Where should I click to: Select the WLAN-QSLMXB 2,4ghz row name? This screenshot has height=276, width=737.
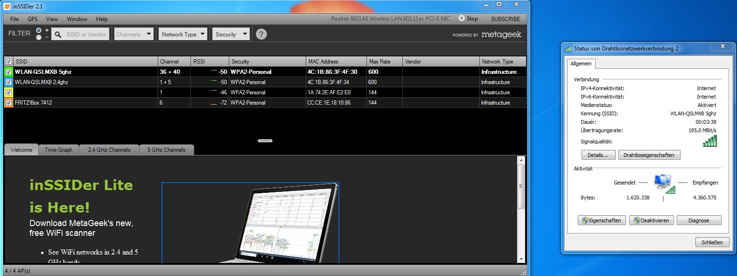42,82
